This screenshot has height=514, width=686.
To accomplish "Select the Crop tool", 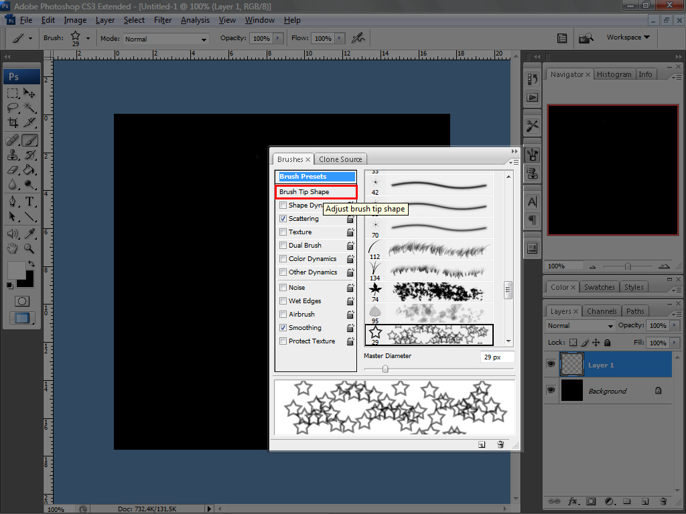I will pyautogui.click(x=13, y=122).
